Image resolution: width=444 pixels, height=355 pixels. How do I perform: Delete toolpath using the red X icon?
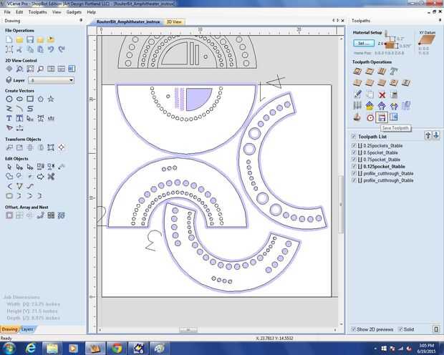[x=382, y=94]
